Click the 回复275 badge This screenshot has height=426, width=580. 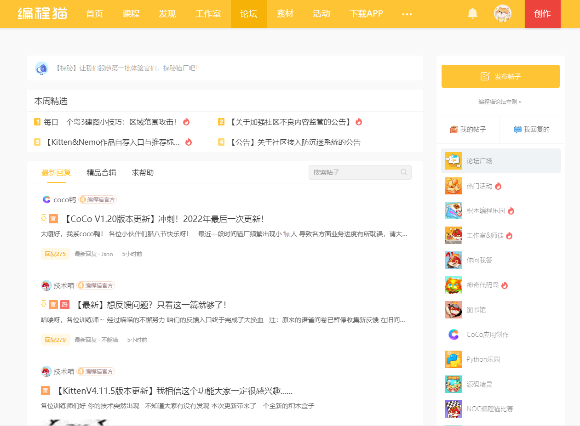56,254
